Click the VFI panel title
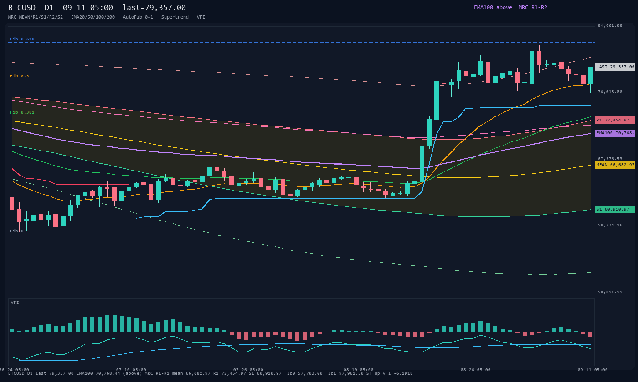The width and height of the screenshot is (638, 382). tap(15, 302)
